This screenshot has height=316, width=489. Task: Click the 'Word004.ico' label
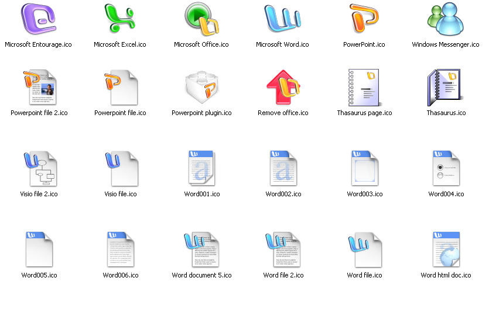(446, 195)
